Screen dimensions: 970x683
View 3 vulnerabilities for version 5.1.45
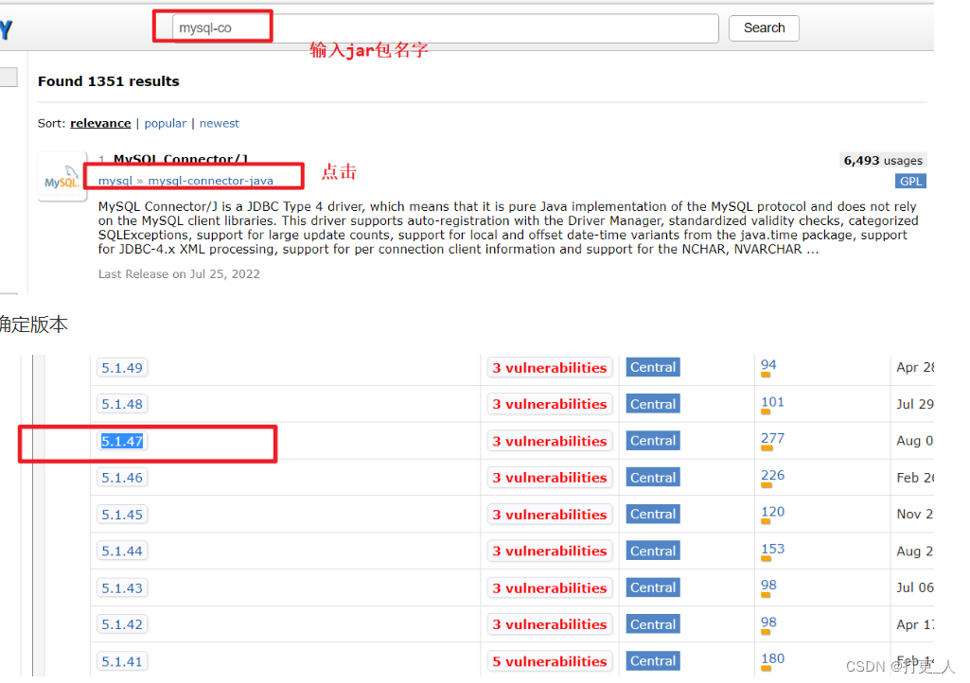point(549,515)
